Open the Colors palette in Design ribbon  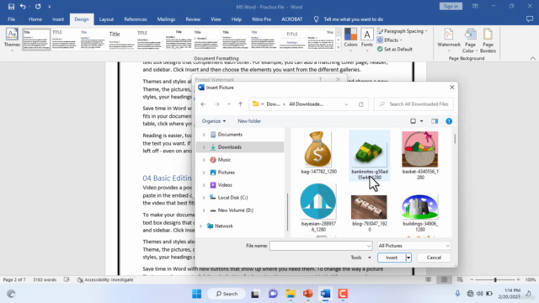[x=350, y=40]
